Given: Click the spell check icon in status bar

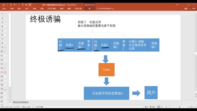Looking at the screenshot, I should [x=33, y=107].
